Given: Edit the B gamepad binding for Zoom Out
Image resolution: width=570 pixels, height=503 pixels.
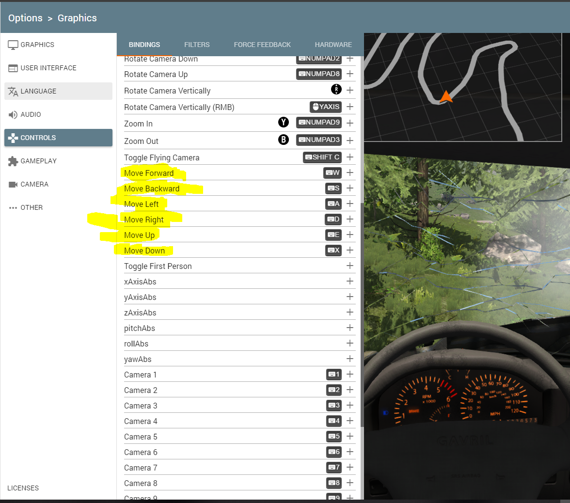Looking at the screenshot, I should point(284,140).
